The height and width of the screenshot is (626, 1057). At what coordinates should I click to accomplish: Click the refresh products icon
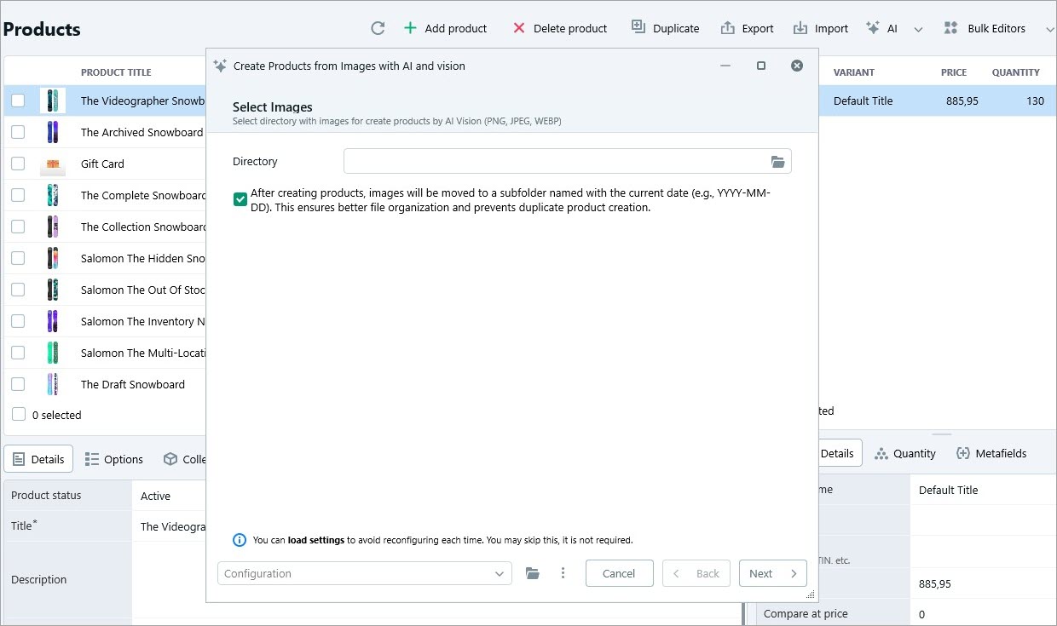[378, 27]
